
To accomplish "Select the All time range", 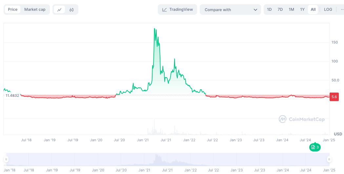I will click(313, 9).
